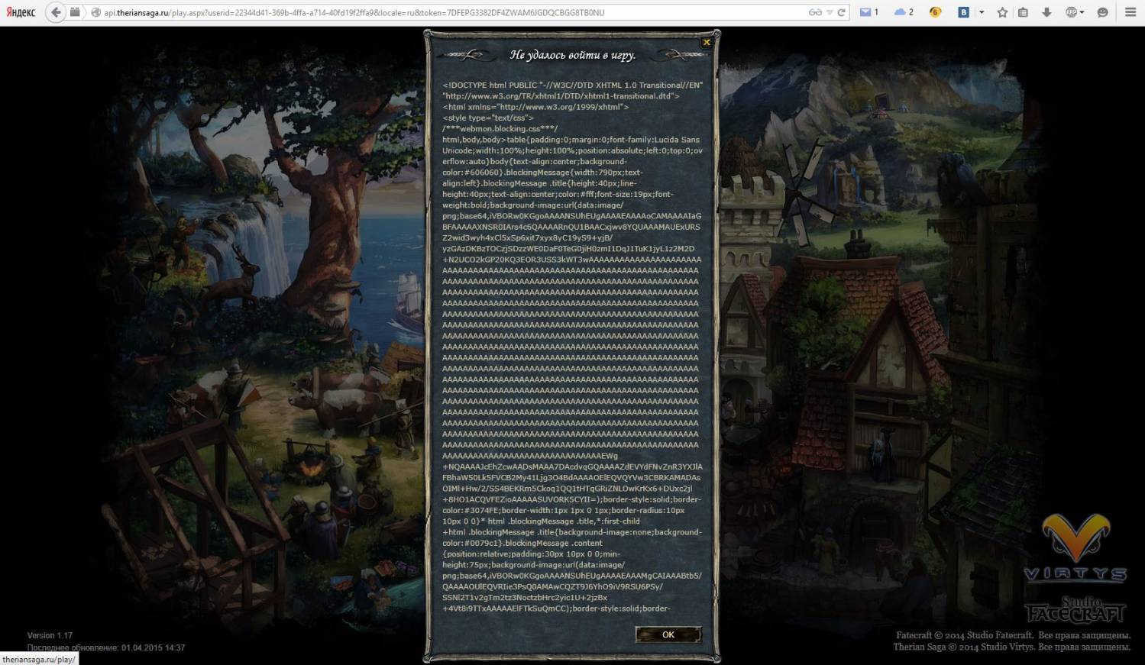The height and width of the screenshot is (665, 1145).
Task: Click the '/***webmon.blocking.css***/' line
Action: 500,128
